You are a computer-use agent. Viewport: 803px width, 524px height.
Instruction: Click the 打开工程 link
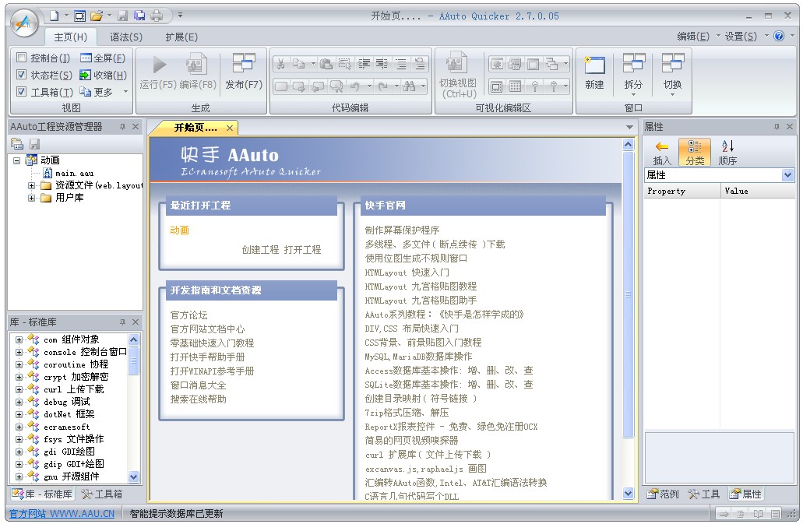click(302, 250)
